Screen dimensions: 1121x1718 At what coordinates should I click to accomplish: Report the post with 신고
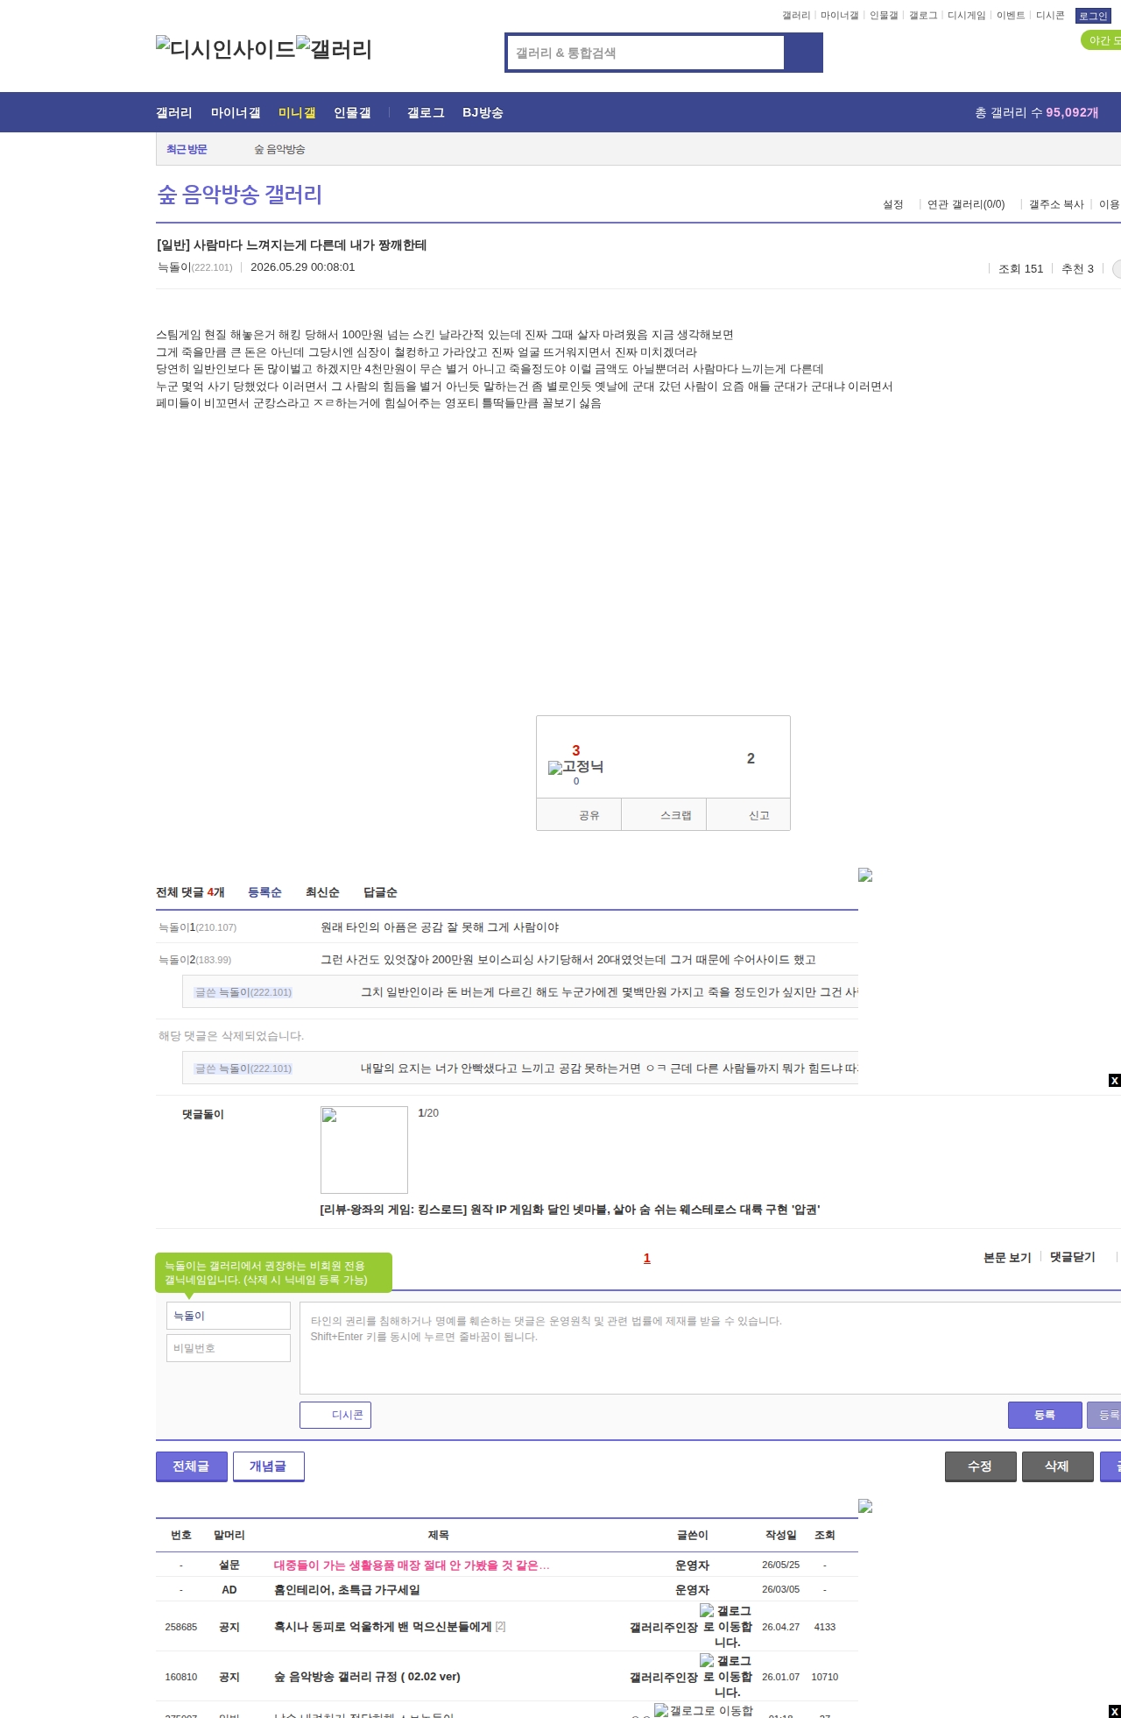[x=748, y=814]
